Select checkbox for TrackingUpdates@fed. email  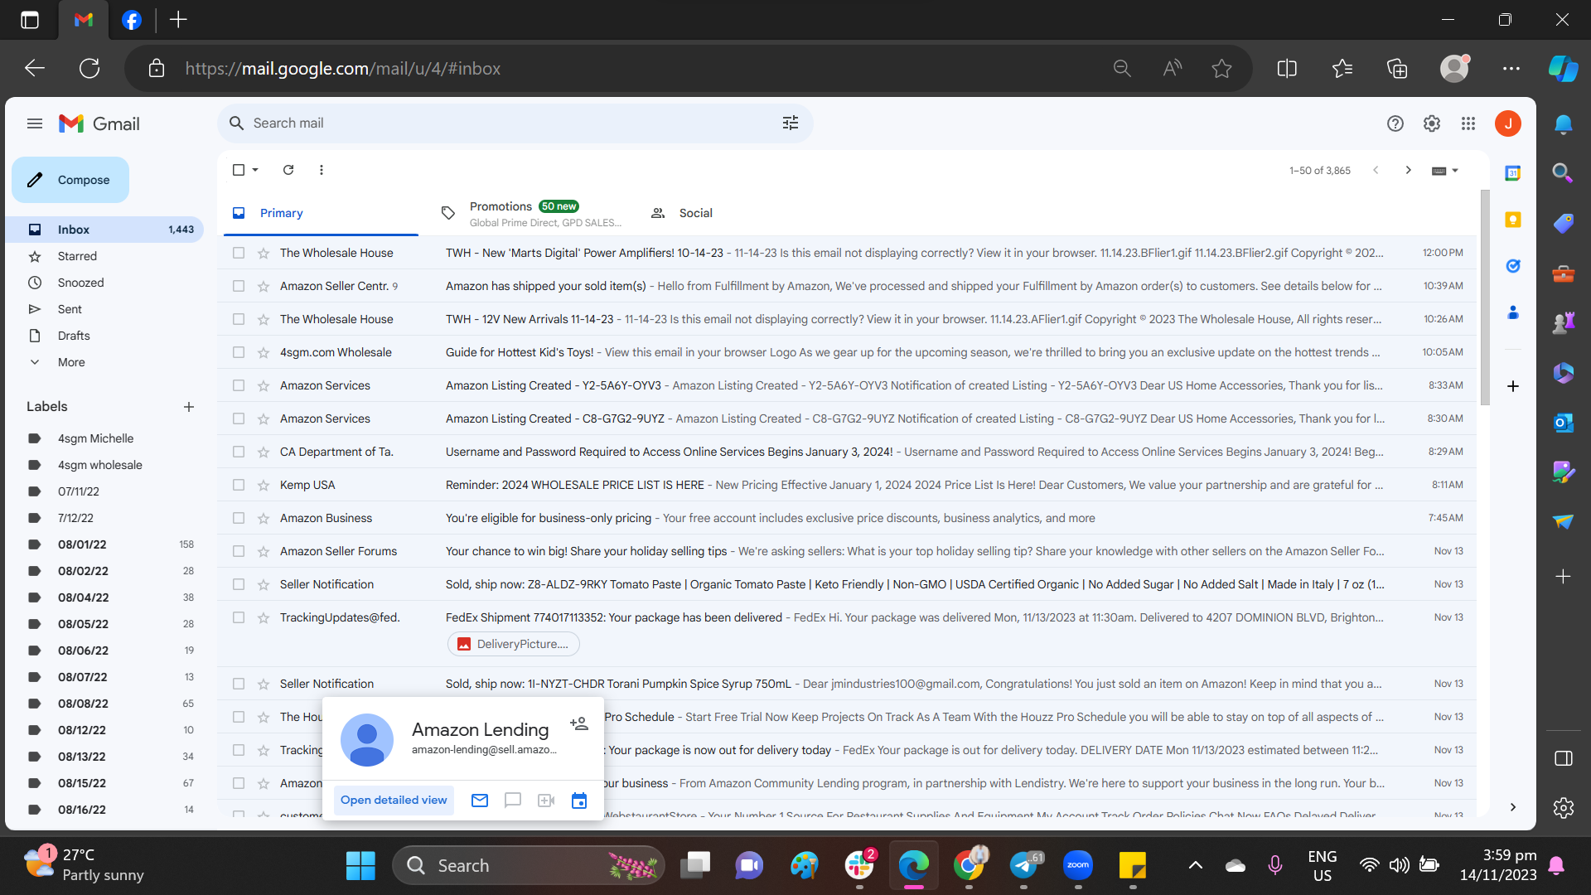239,617
